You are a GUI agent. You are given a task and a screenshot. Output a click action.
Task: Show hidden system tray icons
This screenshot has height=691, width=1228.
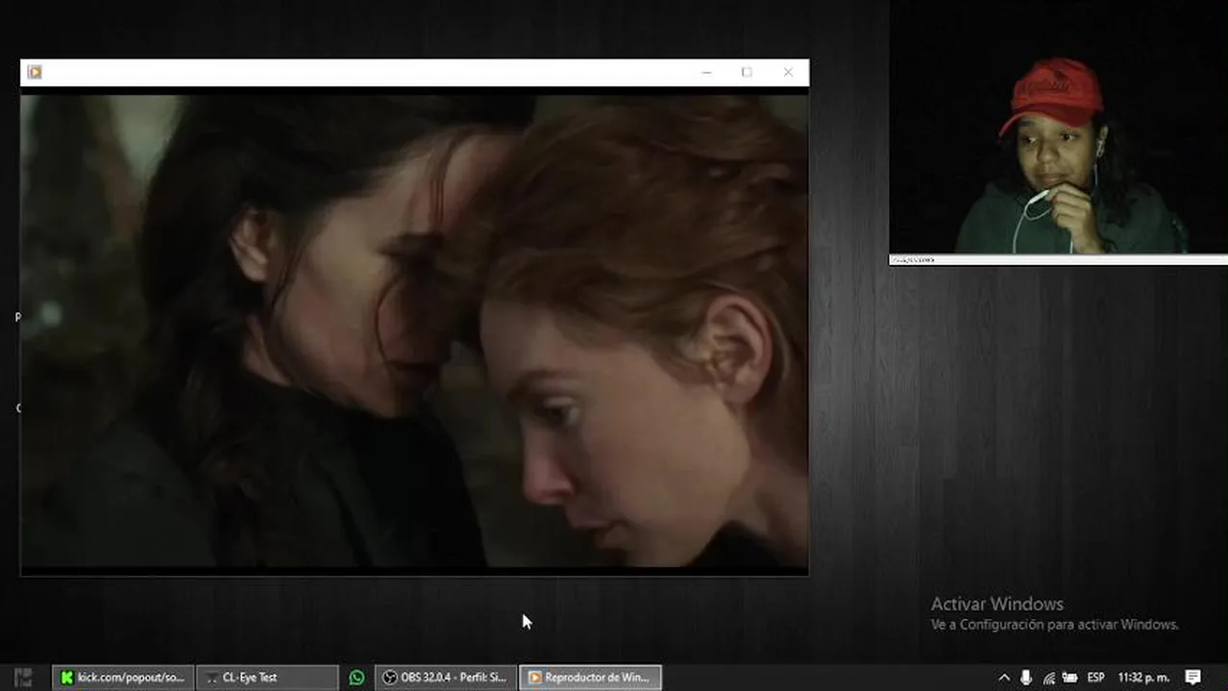coord(1004,678)
